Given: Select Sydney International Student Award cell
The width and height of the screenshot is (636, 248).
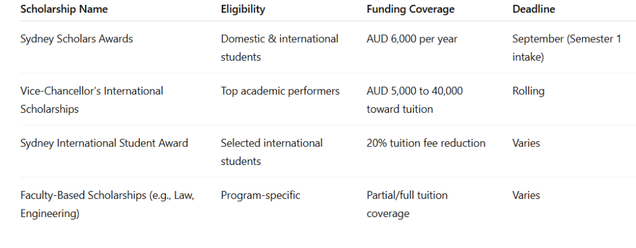Looking at the screenshot, I should pos(104,143).
